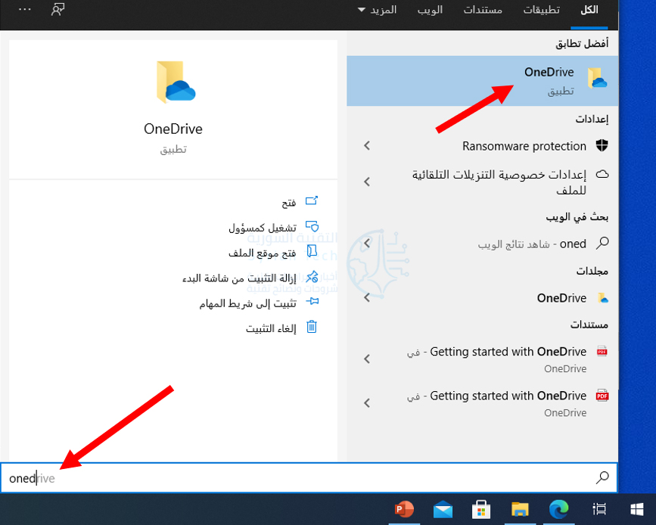Expand the OneDrive folder result chevron
The image size is (656, 525).
pyautogui.click(x=367, y=297)
